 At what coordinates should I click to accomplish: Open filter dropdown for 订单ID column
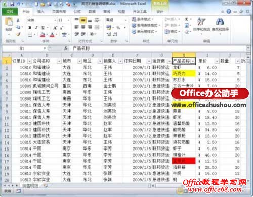tap(29, 61)
